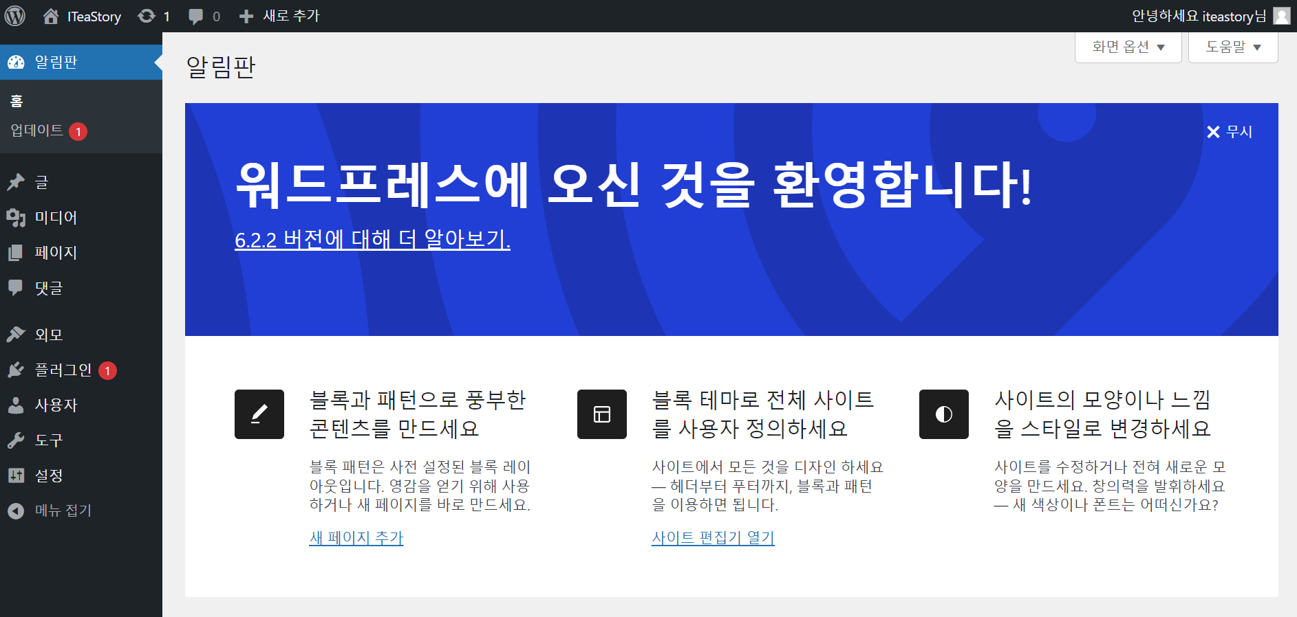Click the 알림판 page title

click(x=221, y=67)
